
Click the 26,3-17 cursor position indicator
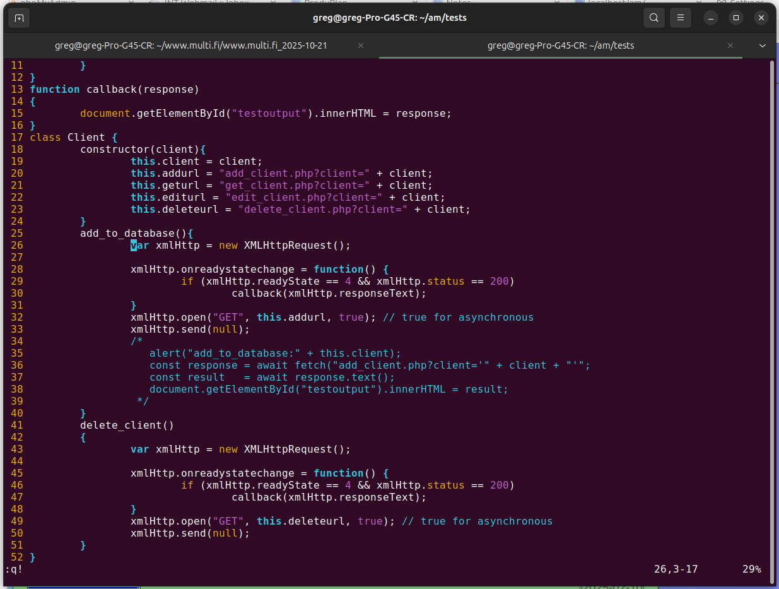pyautogui.click(x=676, y=569)
